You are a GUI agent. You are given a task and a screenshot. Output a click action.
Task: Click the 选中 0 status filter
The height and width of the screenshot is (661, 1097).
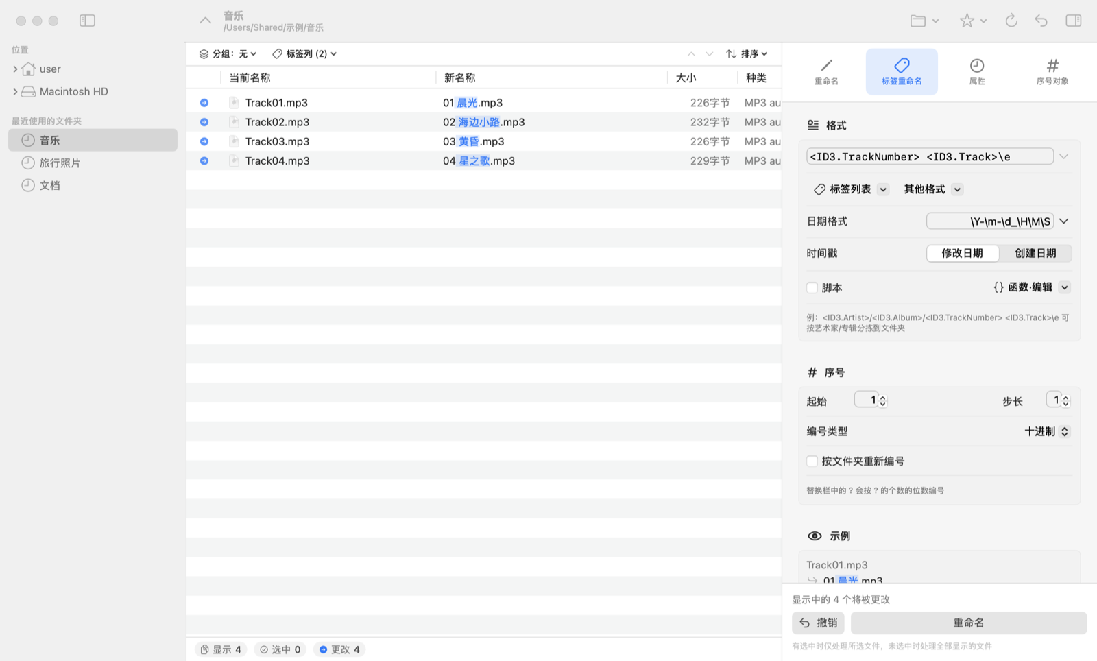click(x=280, y=649)
